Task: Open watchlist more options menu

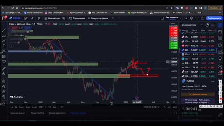Action: click(x=213, y=25)
